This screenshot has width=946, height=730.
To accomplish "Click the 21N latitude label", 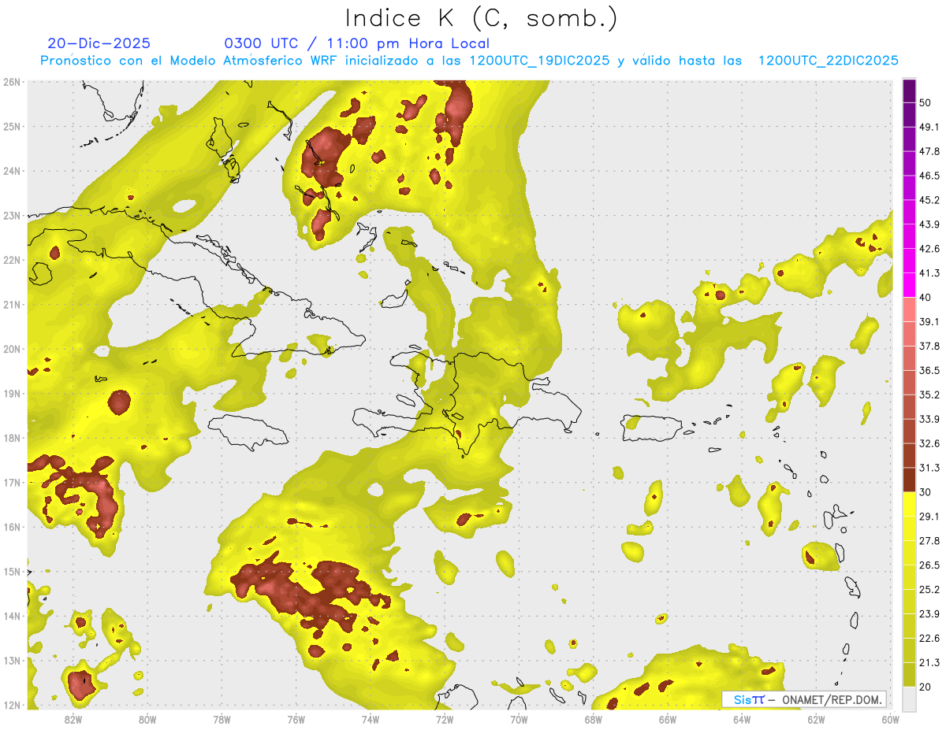I will (12, 304).
